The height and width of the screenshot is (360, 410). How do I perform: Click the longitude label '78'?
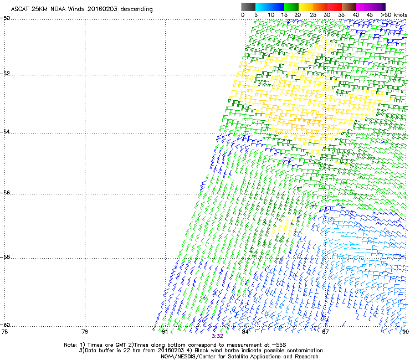click(x=85, y=332)
